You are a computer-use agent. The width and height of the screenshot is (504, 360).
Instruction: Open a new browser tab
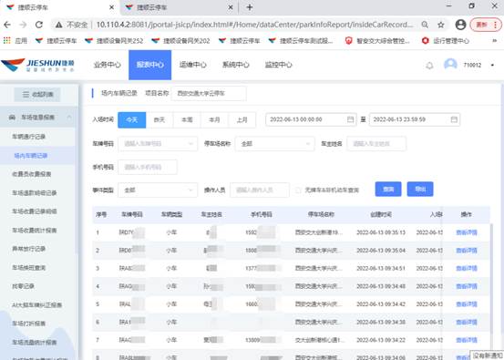[x=250, y=7]
